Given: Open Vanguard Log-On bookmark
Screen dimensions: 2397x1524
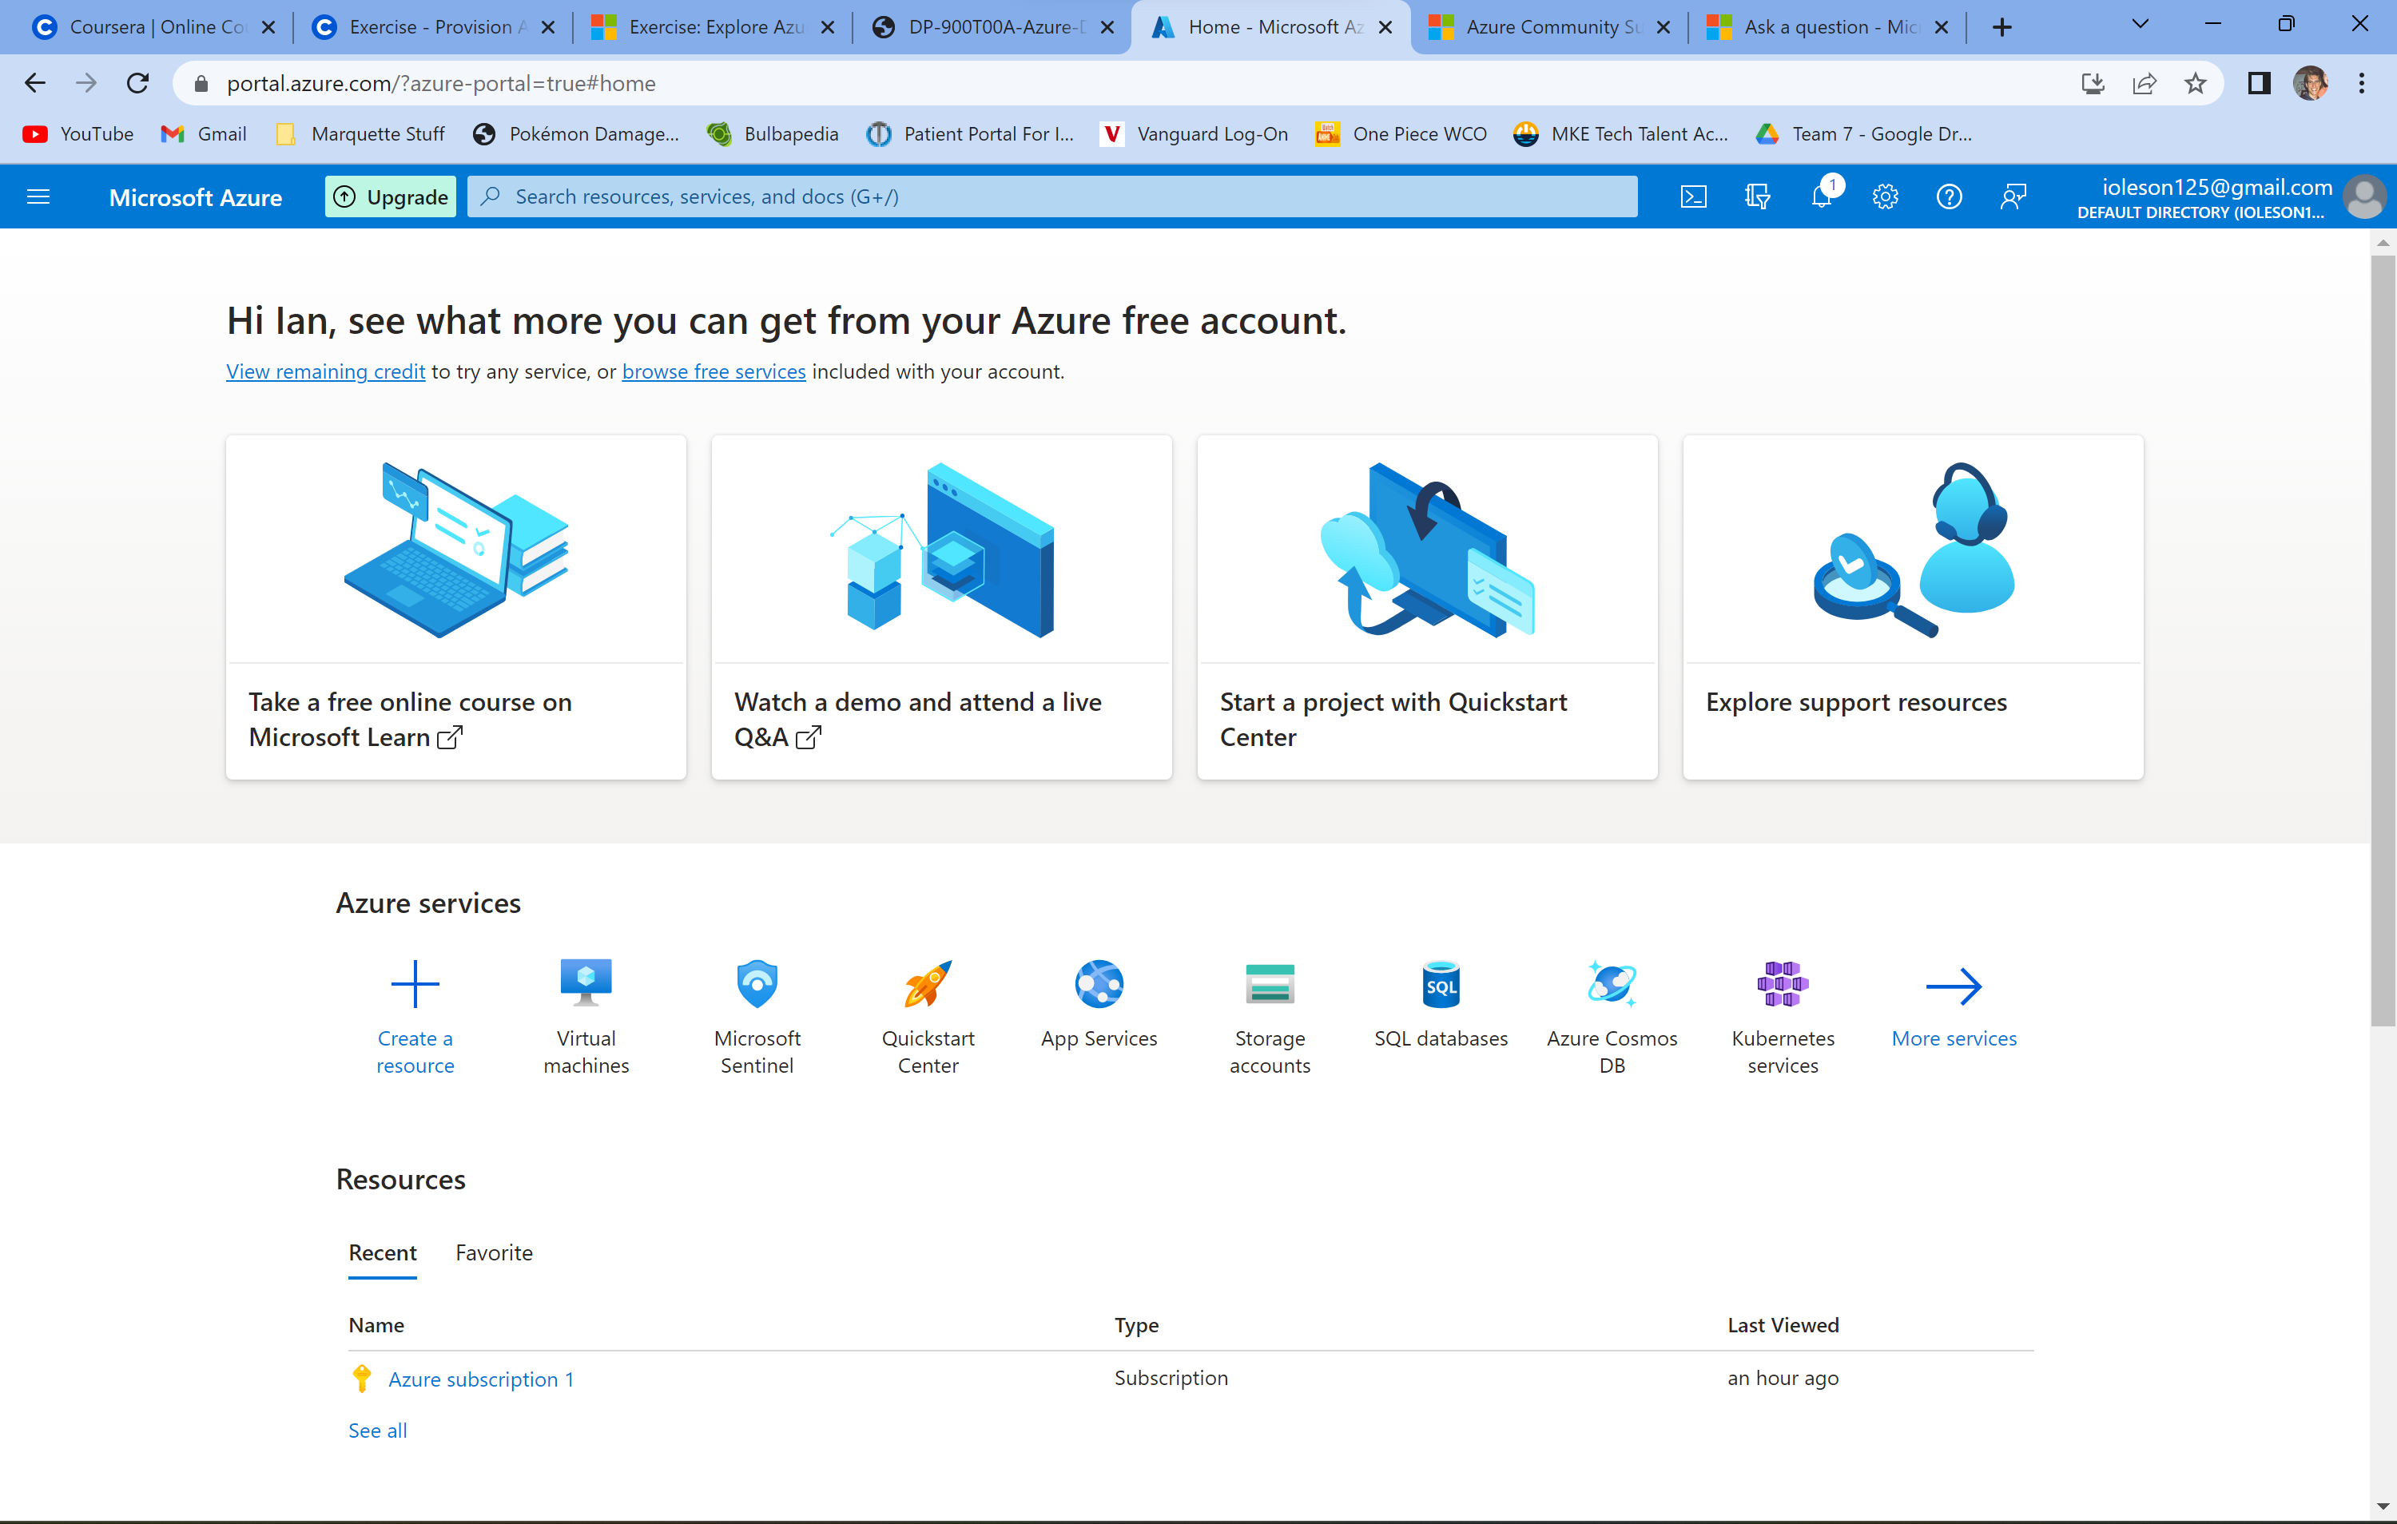Looking at the screenshot, I should tap(1194, 133).
